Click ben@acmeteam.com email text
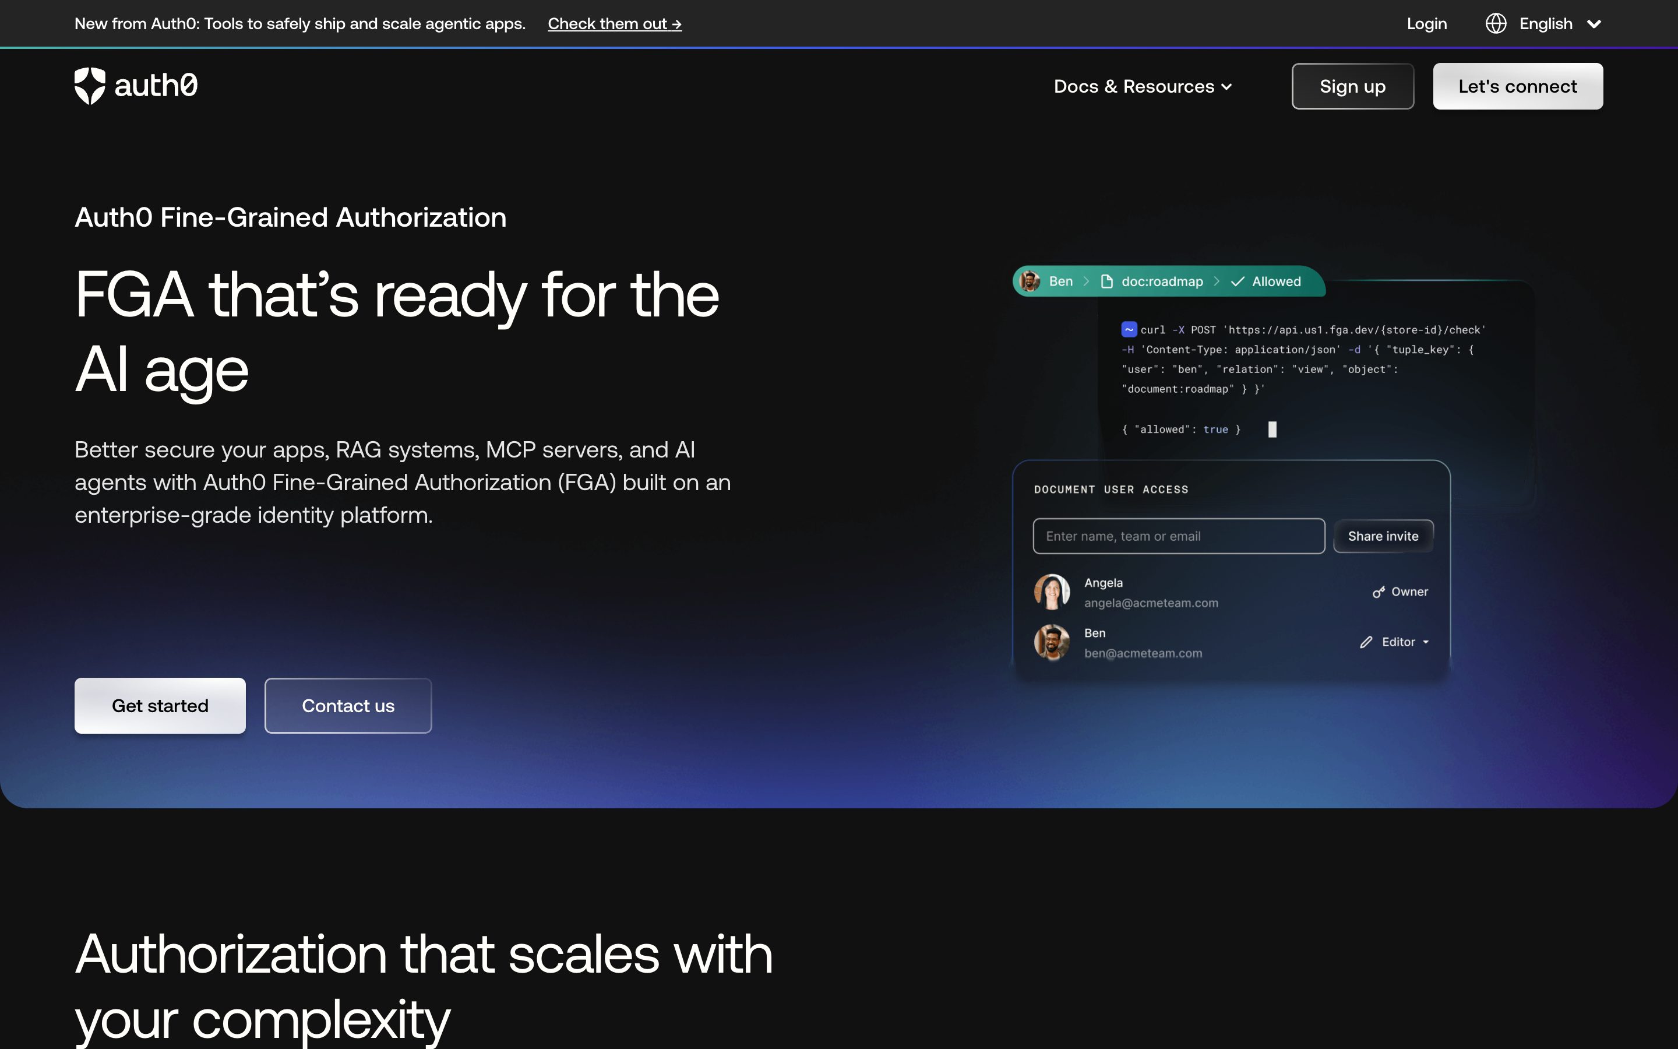Image resolution: width=1678 pixels, height=1049 pixels. (1143, 653)
